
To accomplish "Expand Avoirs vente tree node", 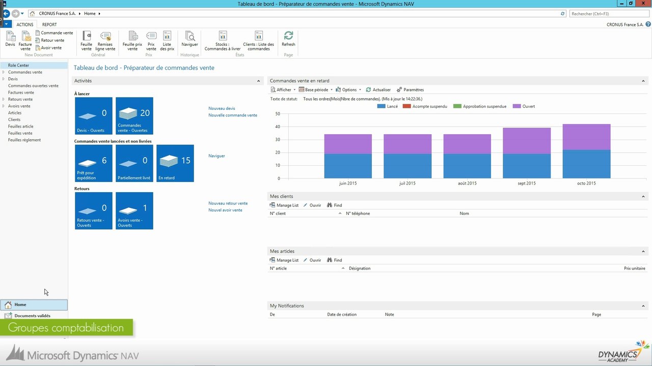I will coord(4,106).
